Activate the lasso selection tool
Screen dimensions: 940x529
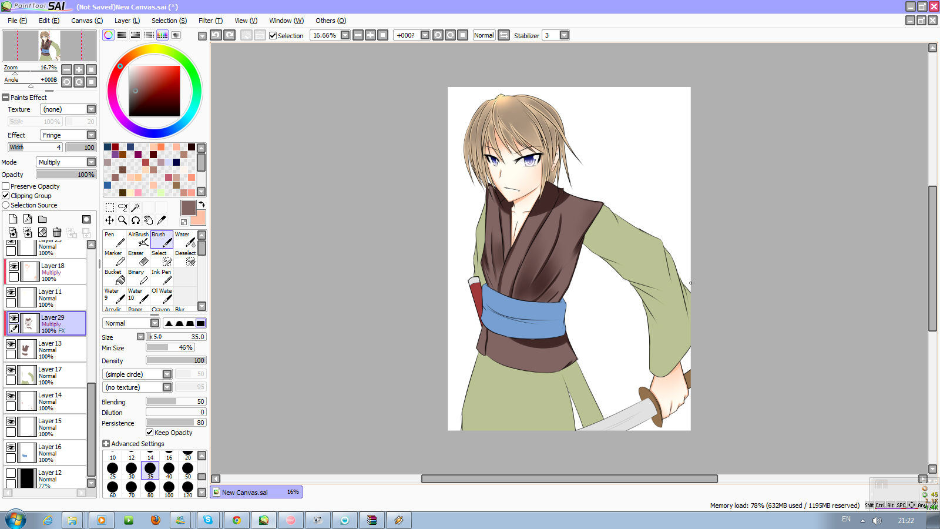[123, 207]
